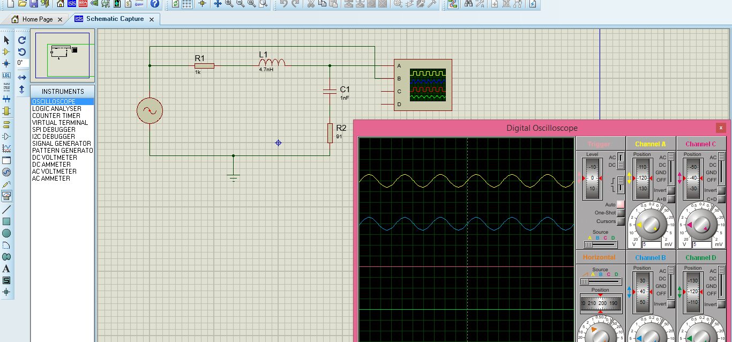The image size is (732, 342).
Task: Select the Wire Label (LBL) Mode tool
Action: (x=6, y=76)
